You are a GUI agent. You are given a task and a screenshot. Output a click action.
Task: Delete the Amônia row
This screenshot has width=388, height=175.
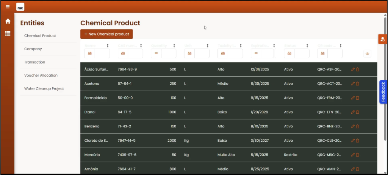coord(358,169)
